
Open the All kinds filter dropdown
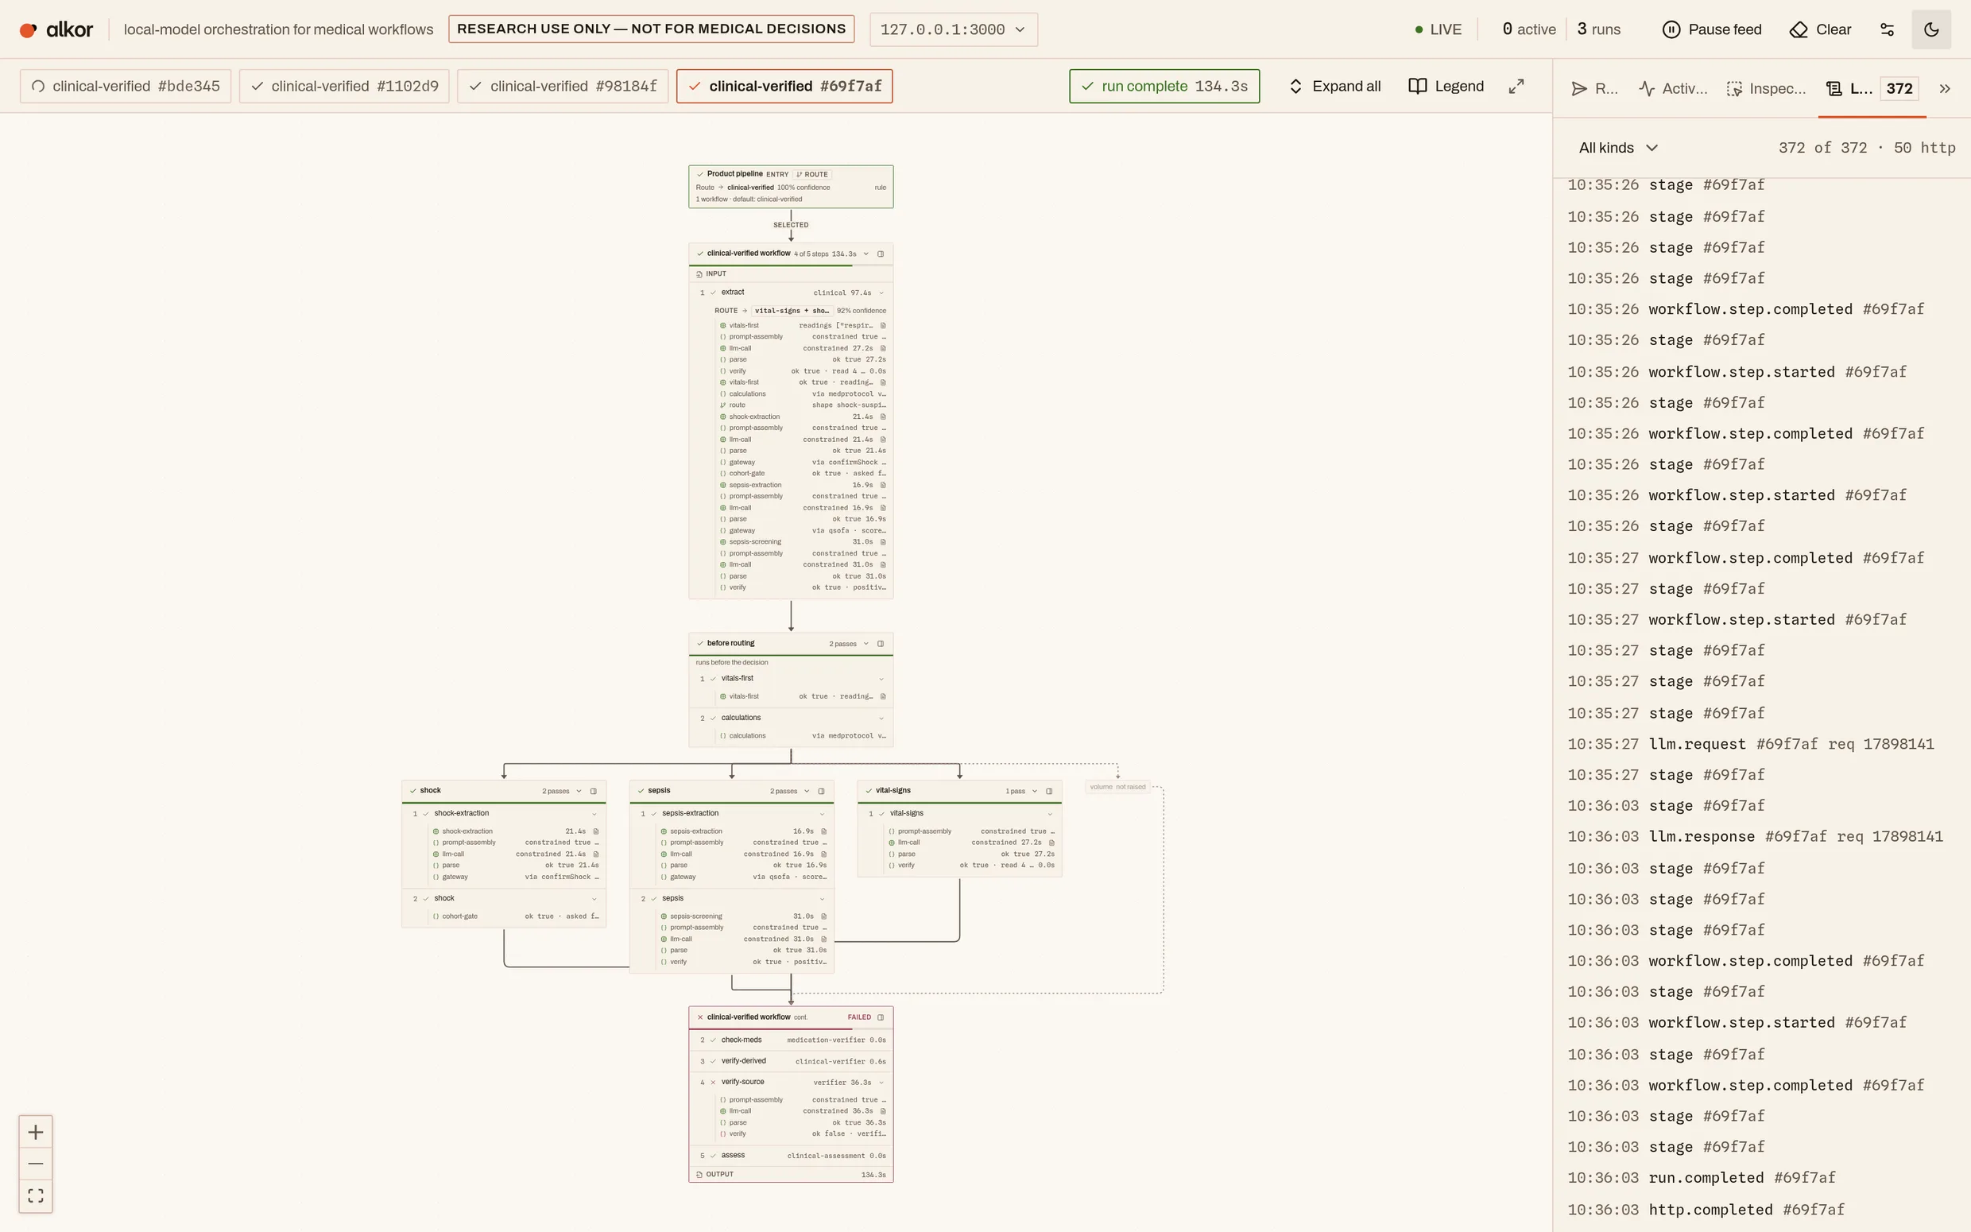1618,148
